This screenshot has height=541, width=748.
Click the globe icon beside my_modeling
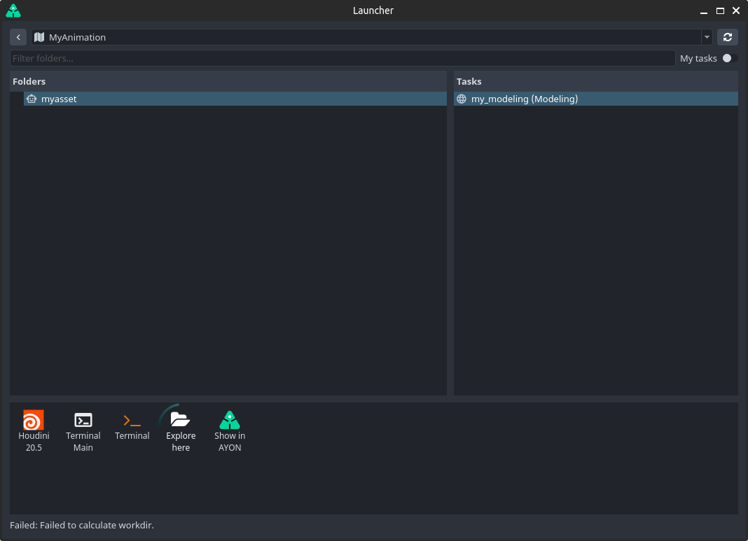[462, 99]
